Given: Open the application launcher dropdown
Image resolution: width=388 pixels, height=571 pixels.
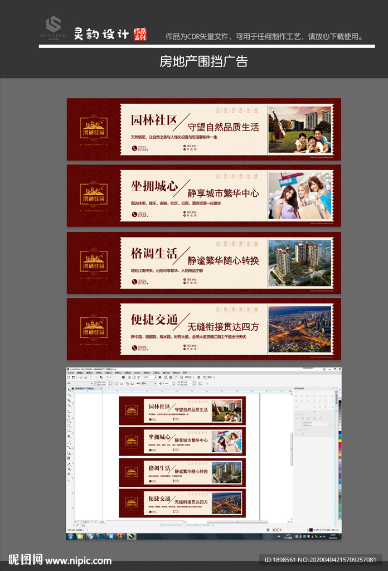Looking at the screenshot, I should (215, 378).
